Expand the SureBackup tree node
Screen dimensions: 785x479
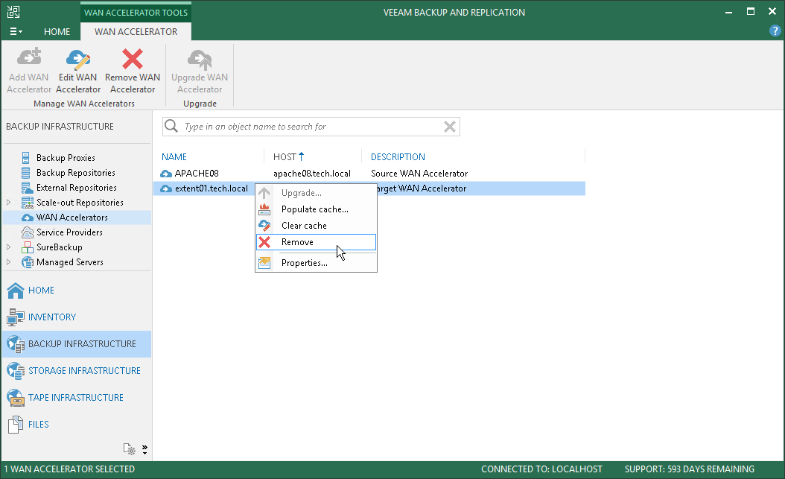click(x=8, y=247)
